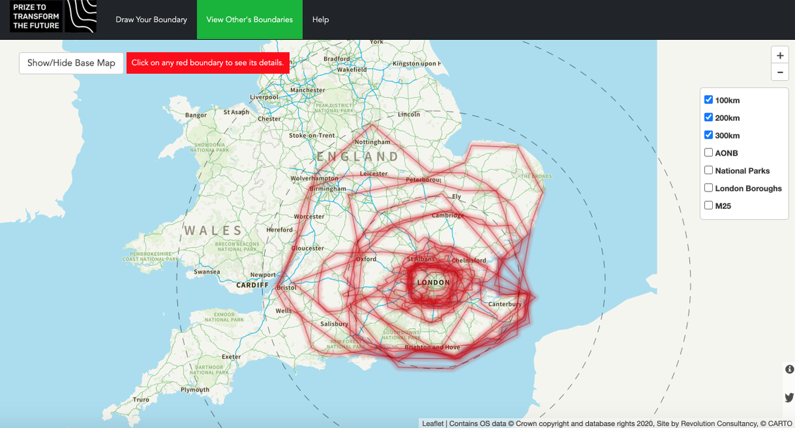Uncheck the 200km radius checkbox
This screenshot has width=795, height=428.
click(708, 117)
